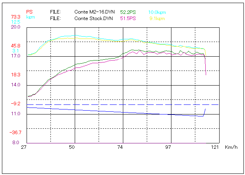Click the purple 14.0 axis value
The height and width of the screenshot is (175, 245).
click(16, 85)
